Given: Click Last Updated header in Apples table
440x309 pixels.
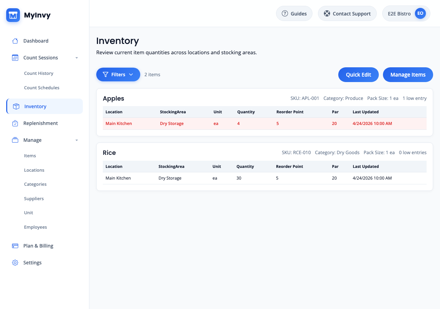Looking at the screenshot, I should (x=366, y=112).
